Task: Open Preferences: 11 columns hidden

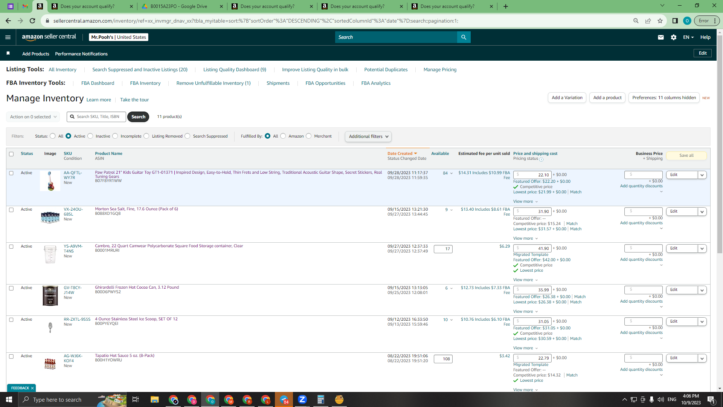Action: (664, 98)
